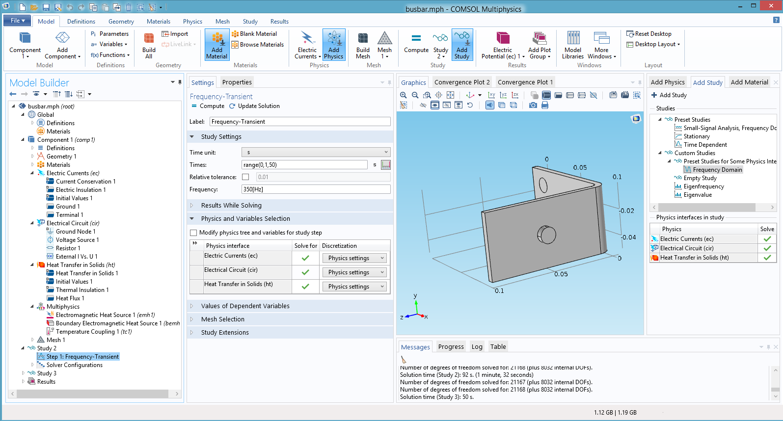Click the zoom in icon in Graphics toolbar
The image size is (783, 421).
coord(404,95)
